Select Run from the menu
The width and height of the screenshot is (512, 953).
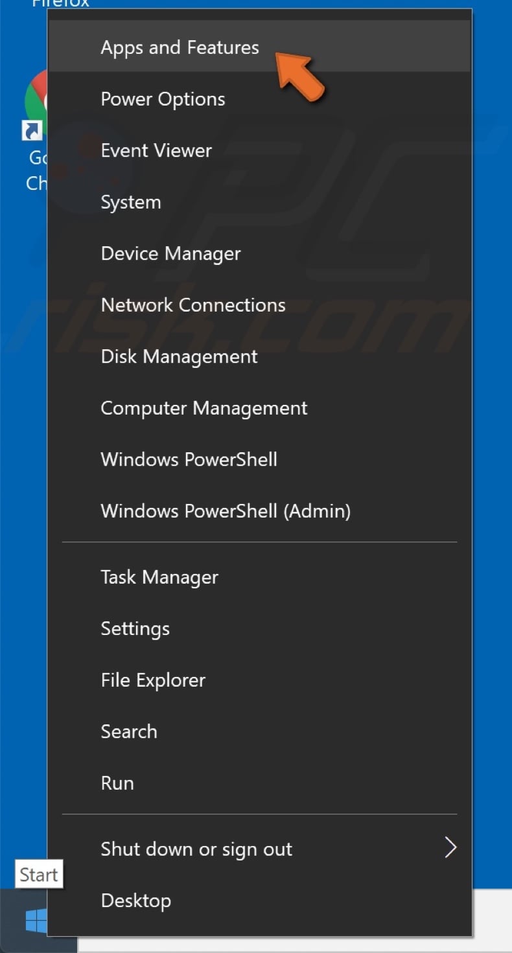(117, 783)
